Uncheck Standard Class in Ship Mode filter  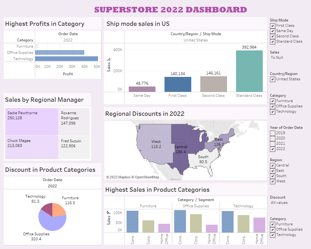click(x=272, y=42)
